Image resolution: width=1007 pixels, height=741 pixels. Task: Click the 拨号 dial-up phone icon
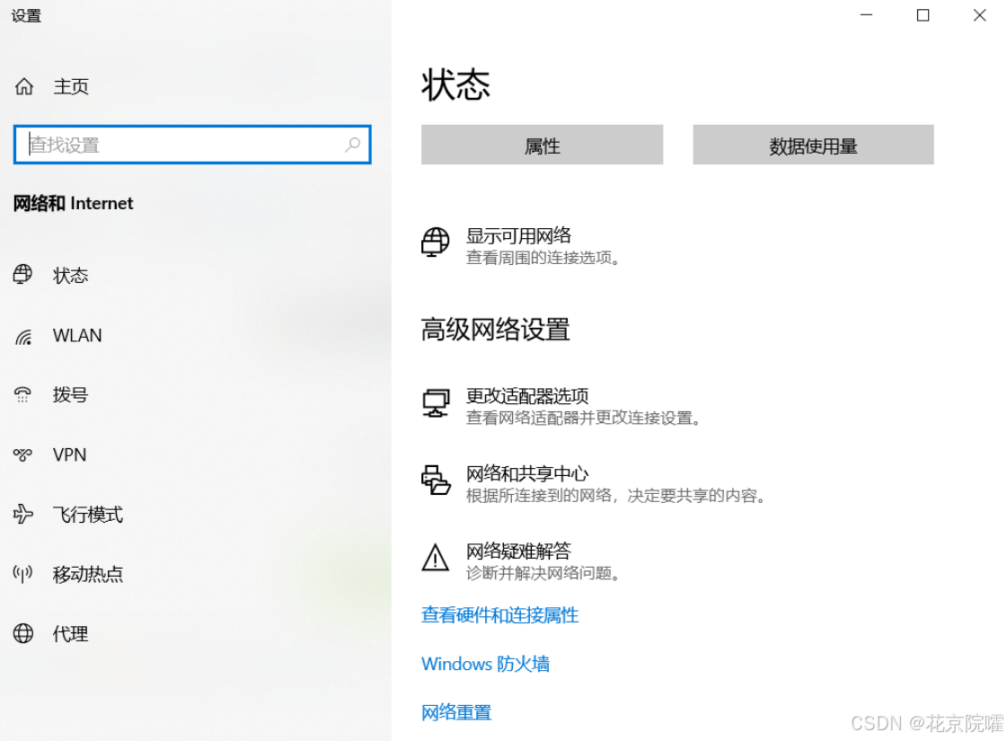23,394
